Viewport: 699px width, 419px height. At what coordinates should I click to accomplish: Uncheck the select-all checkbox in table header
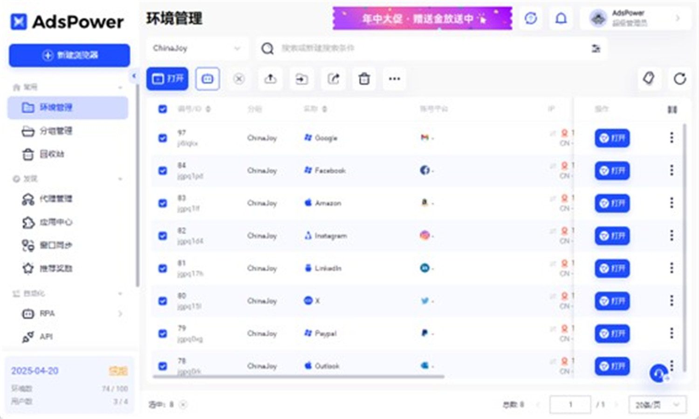(163, 109)
